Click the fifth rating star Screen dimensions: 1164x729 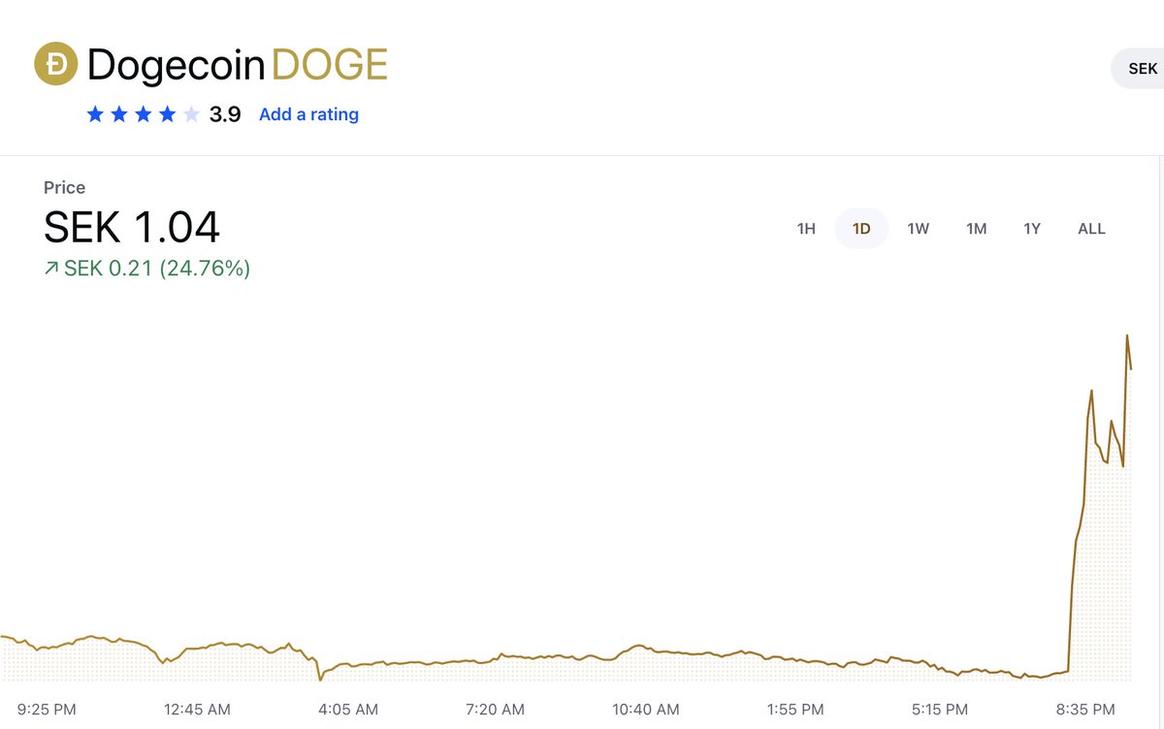click(191, 114)
